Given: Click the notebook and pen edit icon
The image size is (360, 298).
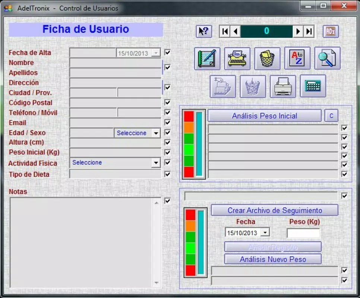Looking at the screenshot, I should point(207,58).
